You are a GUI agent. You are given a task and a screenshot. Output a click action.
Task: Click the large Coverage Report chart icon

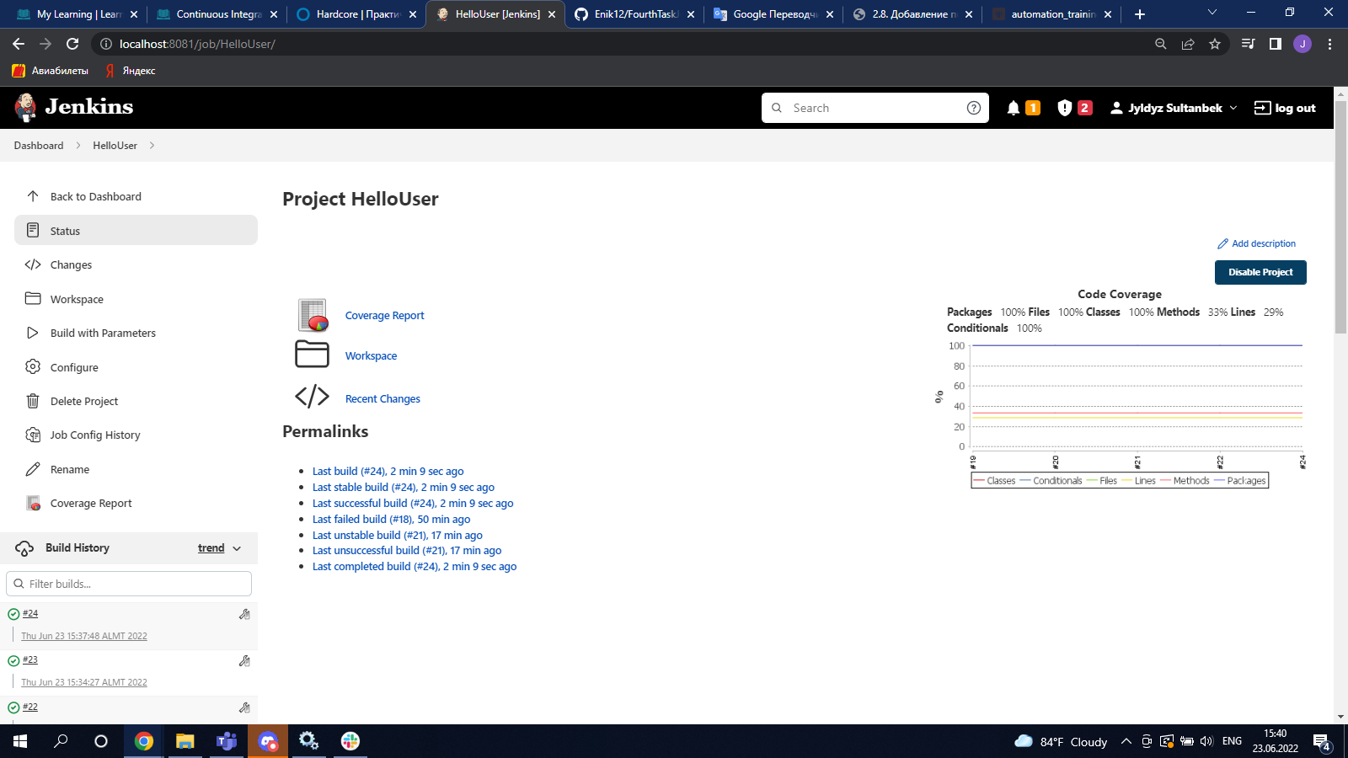click(313, 315)
